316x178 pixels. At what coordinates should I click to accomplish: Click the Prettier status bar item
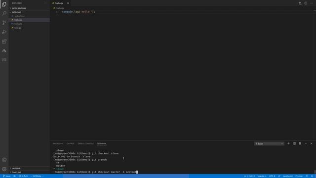(299, 176)
